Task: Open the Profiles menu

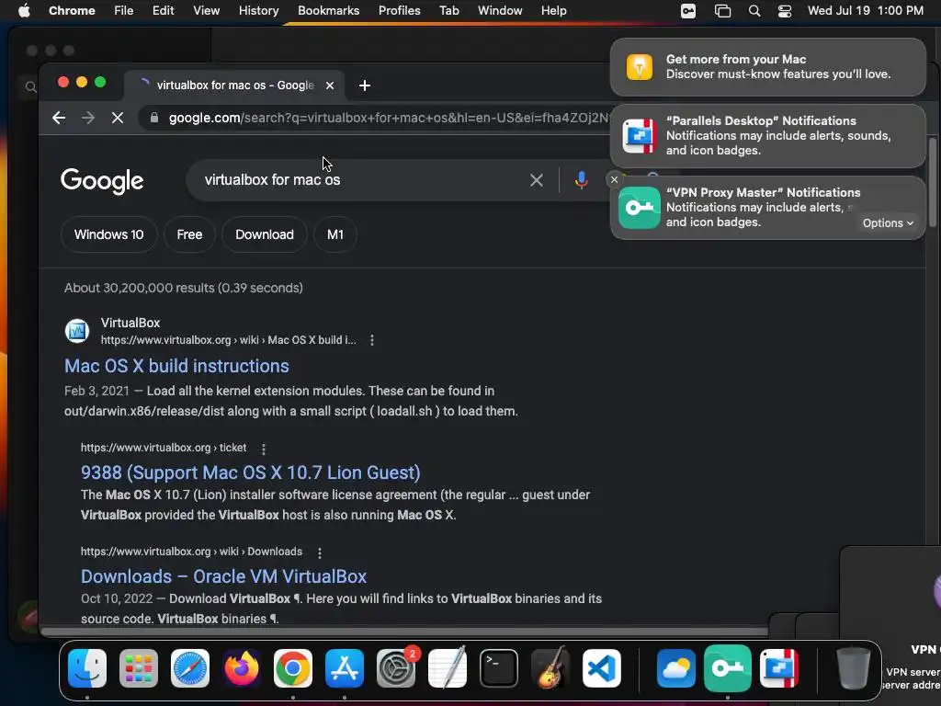Action: click(399, 10)
